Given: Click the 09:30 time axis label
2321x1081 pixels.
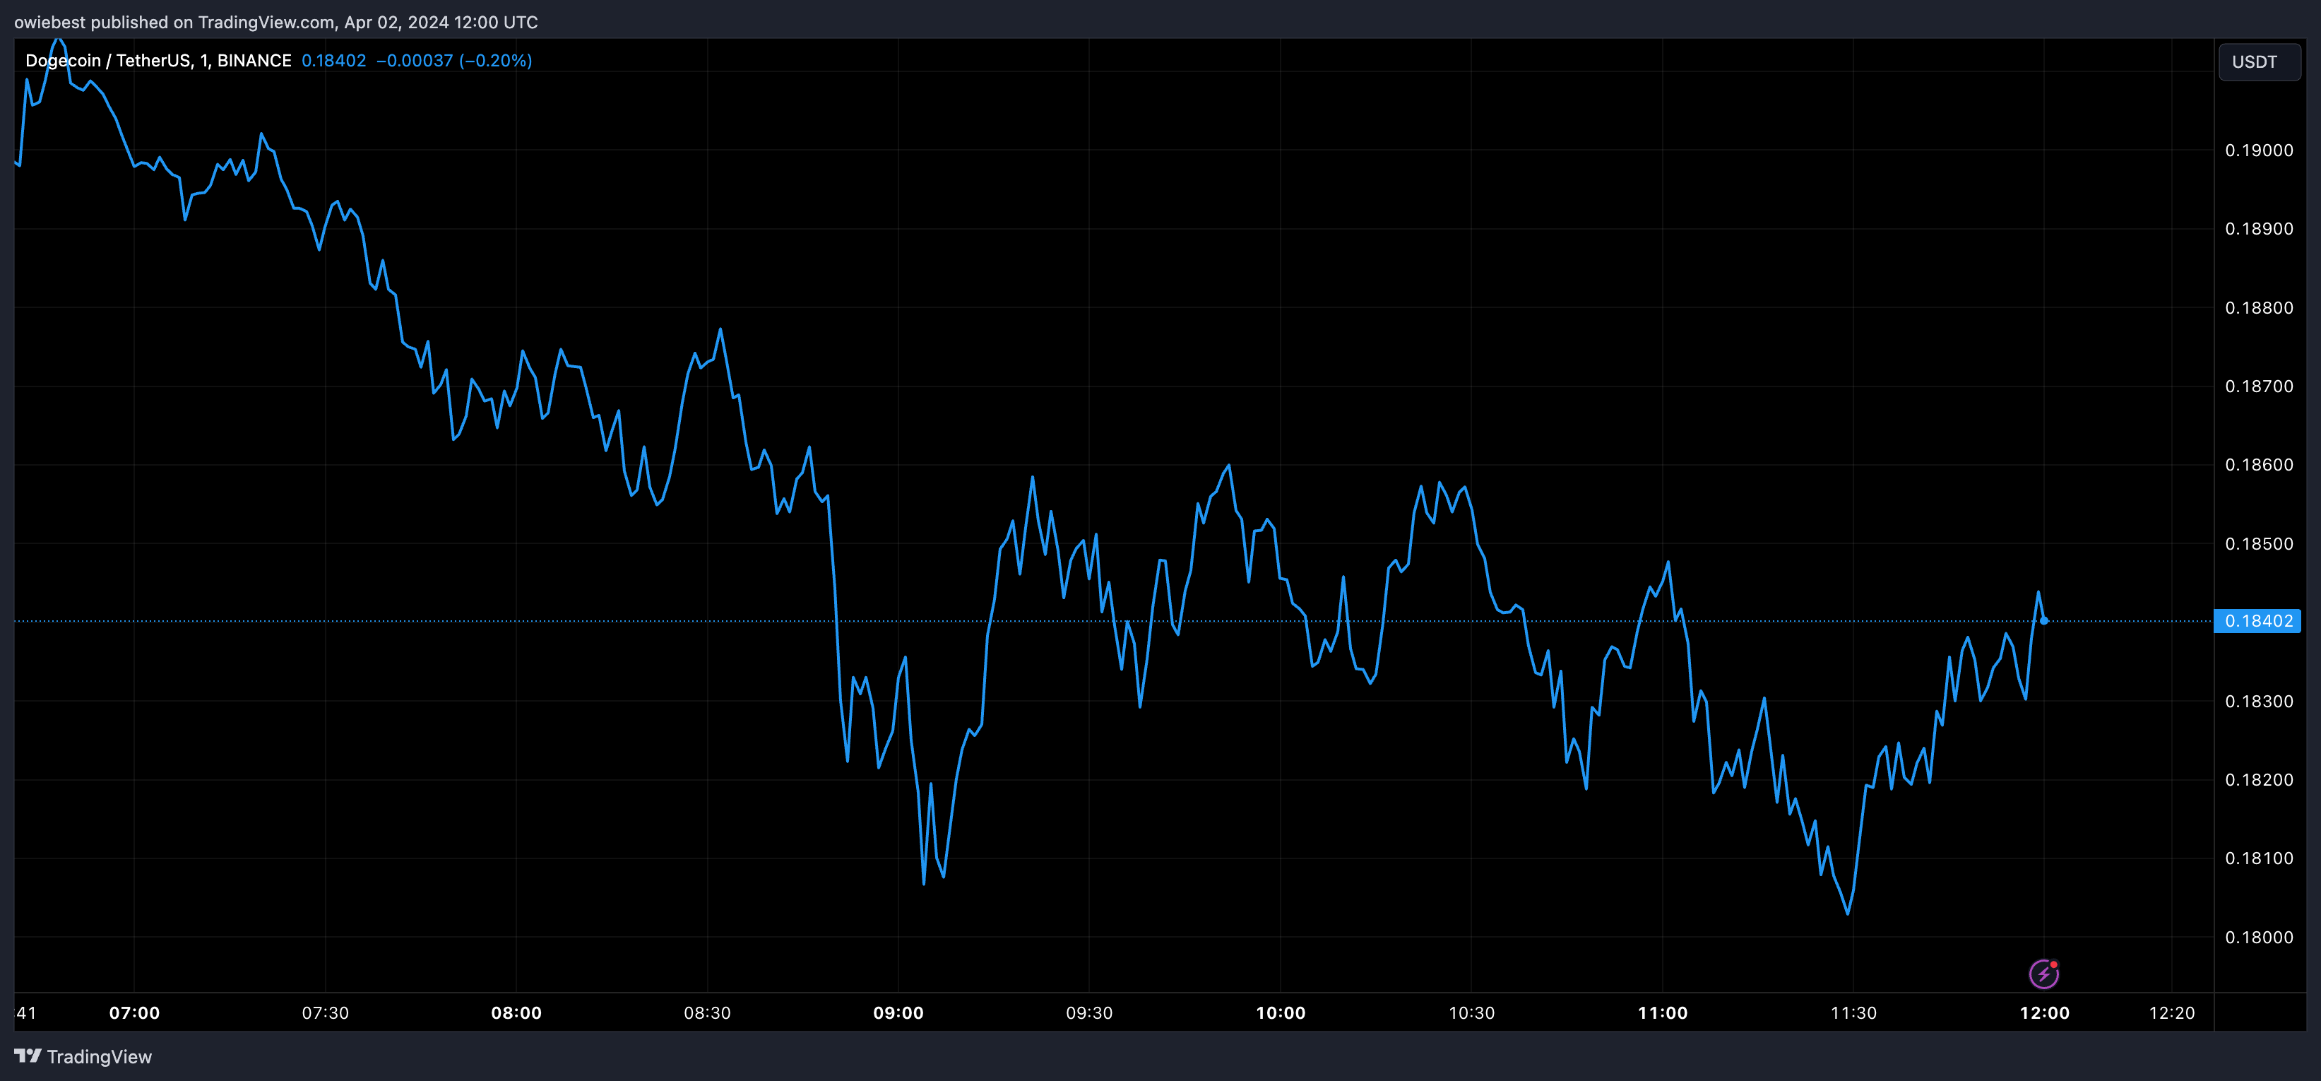Looking at the screenshot, I should (1089, 1012).
